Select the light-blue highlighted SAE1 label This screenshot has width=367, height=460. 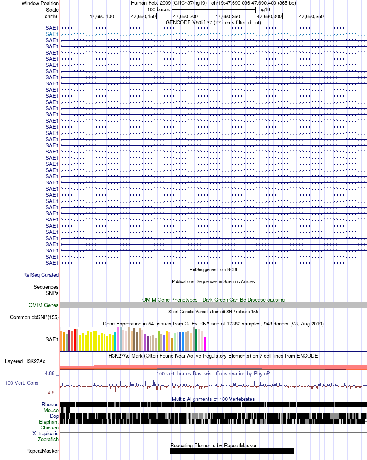point(52,34)
